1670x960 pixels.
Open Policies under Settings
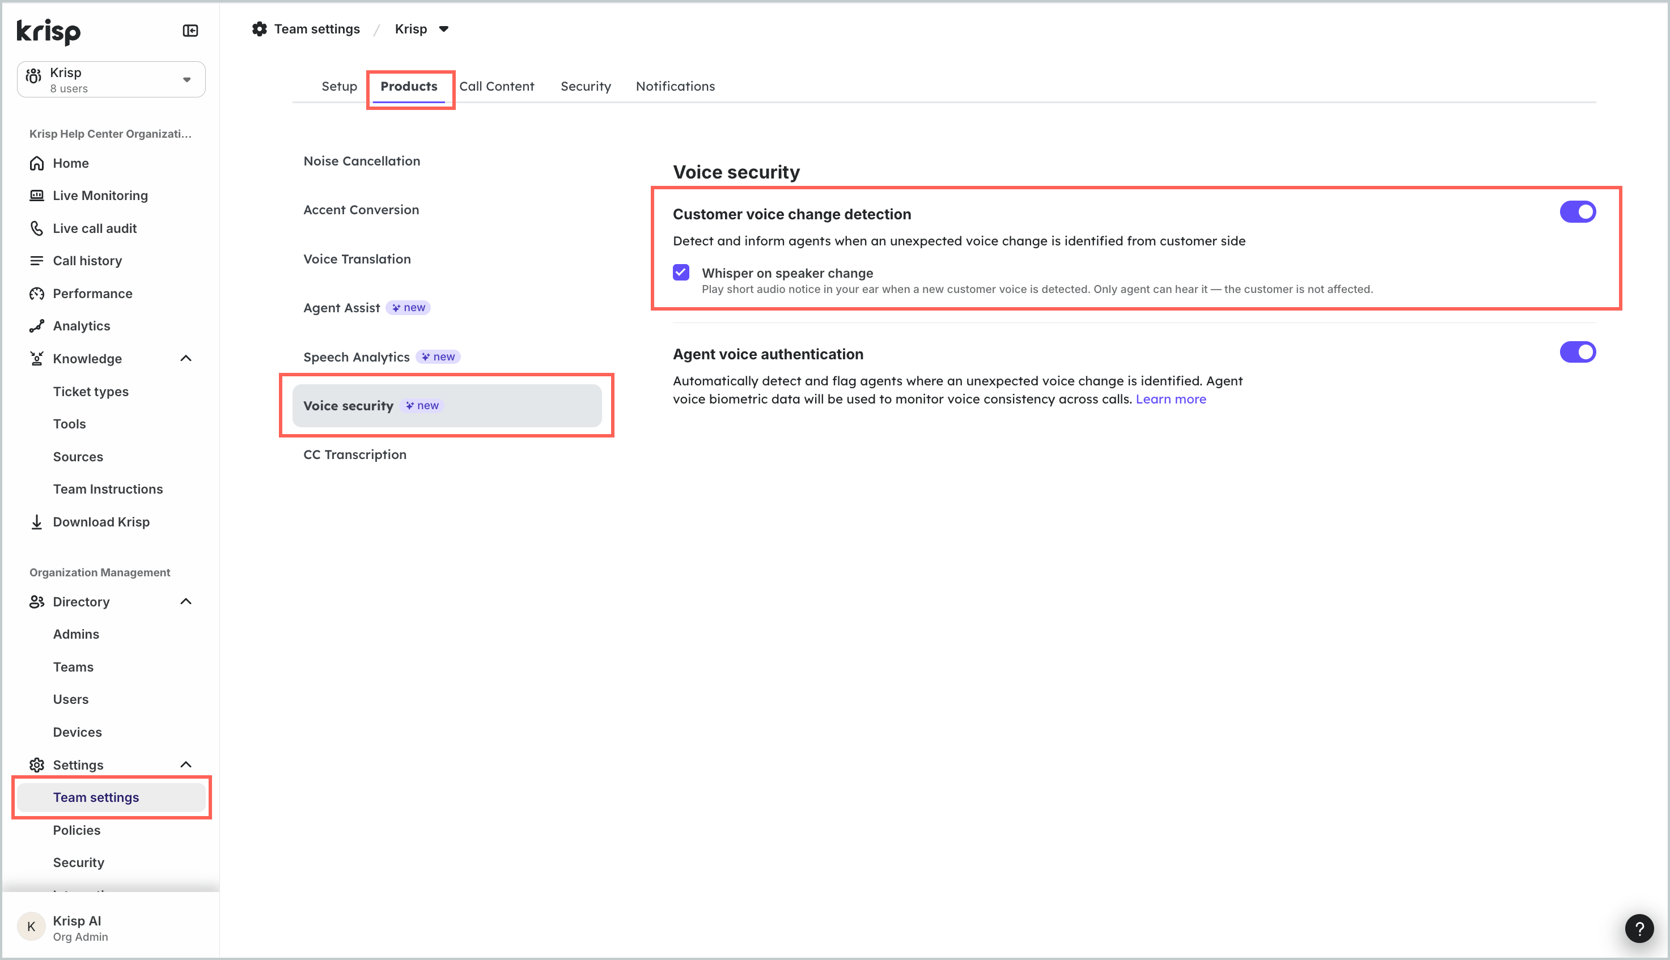coord(77,830)
